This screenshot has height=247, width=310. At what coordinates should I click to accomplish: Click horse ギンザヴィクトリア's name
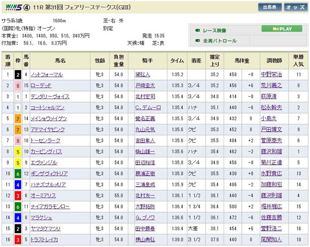click(x=50, y=174)
